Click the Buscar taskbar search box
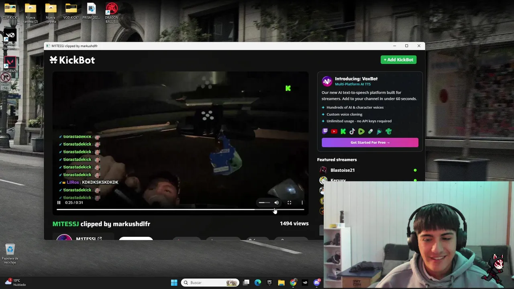 click(210, 283)
